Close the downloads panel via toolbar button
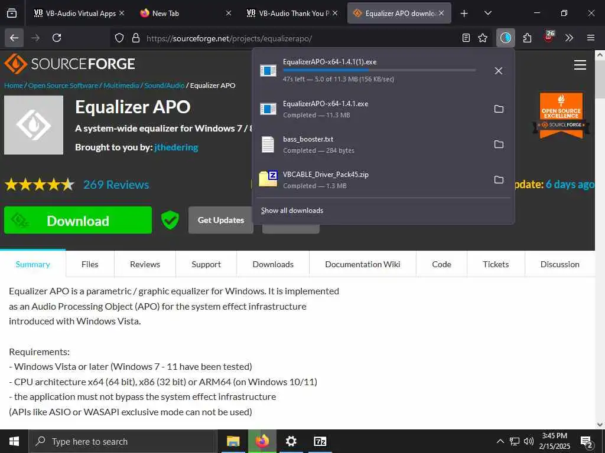The width and height of the screenshot is (605, 453). [506, 38]
